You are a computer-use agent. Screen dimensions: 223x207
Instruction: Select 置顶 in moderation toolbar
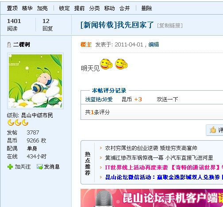click(12, 8)
